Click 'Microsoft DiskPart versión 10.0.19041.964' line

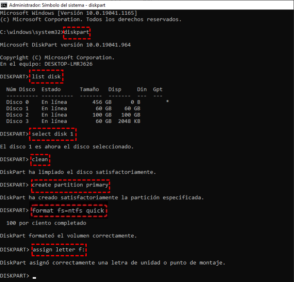[65, 45]
